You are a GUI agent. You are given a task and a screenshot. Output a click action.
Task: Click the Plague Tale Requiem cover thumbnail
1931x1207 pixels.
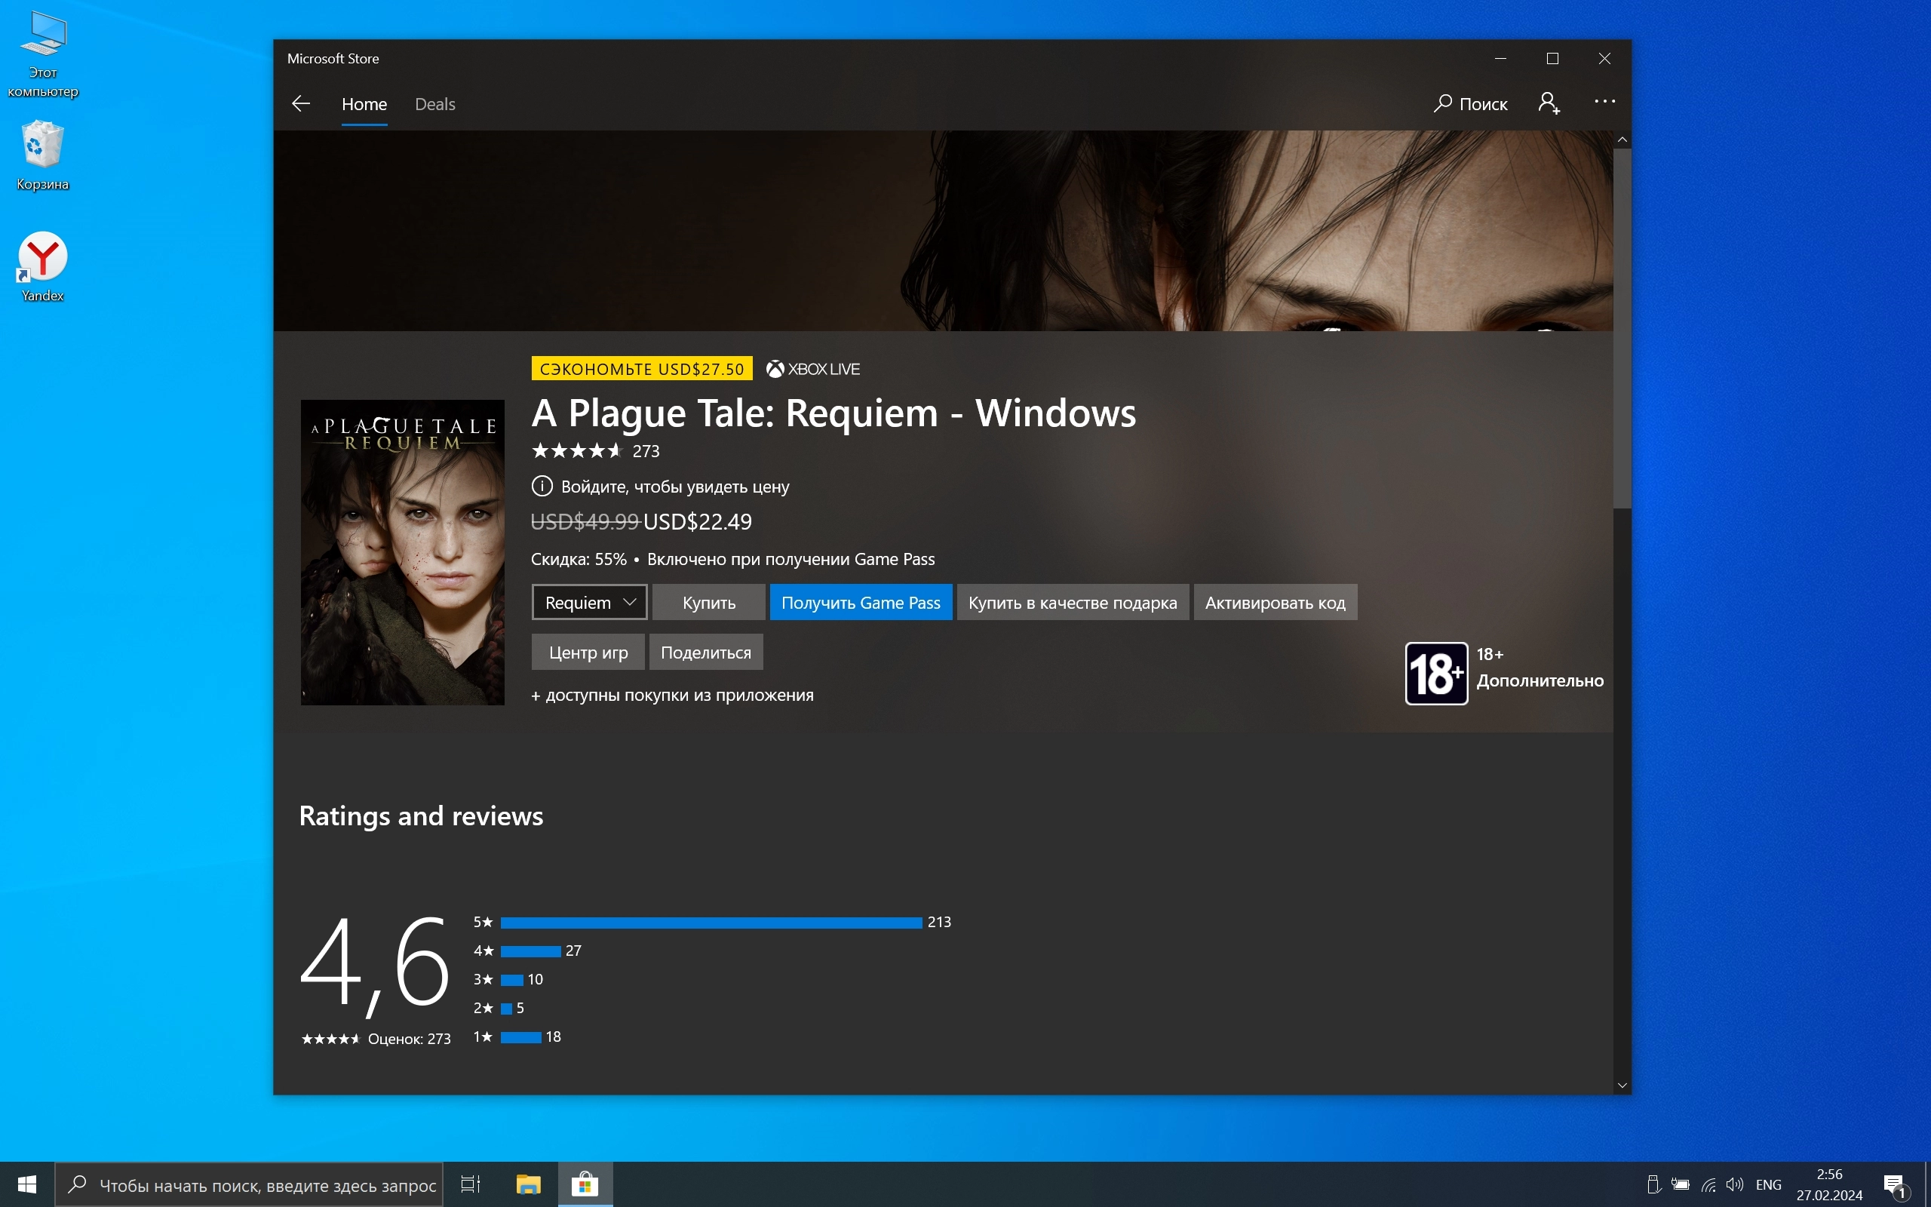click(402, 552)
